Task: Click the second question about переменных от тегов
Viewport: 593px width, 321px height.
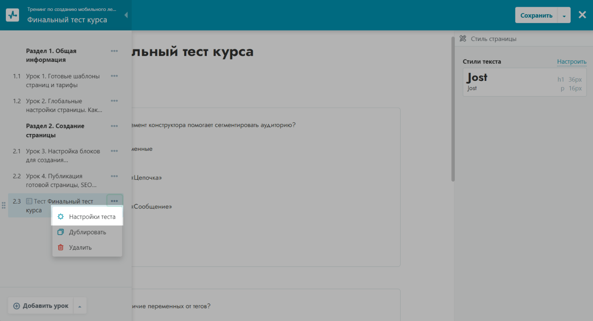Action: point(171,306)
